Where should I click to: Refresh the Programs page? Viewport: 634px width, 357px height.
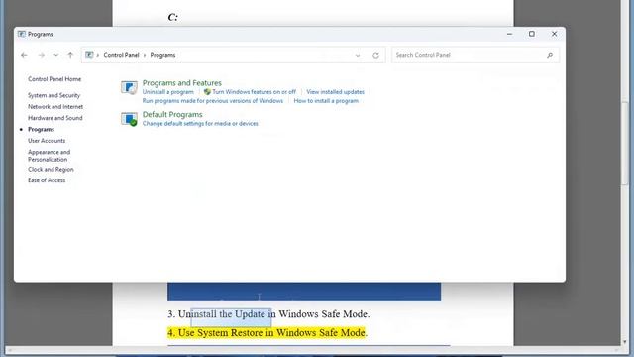(x=376, y=56)
